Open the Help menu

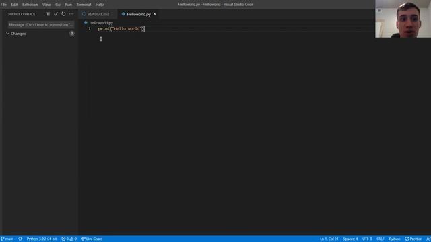tap(100, 5)
